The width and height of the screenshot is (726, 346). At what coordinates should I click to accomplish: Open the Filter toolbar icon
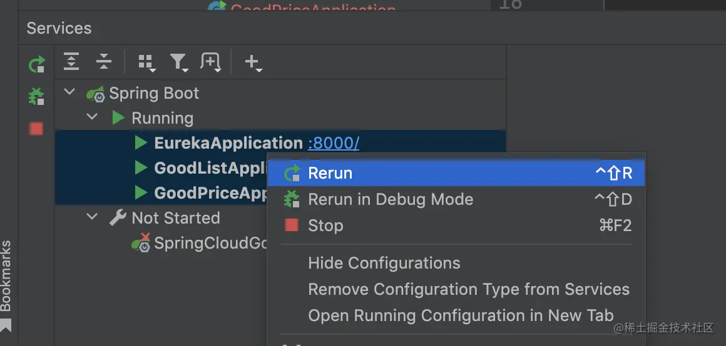(x=179, y=62)
